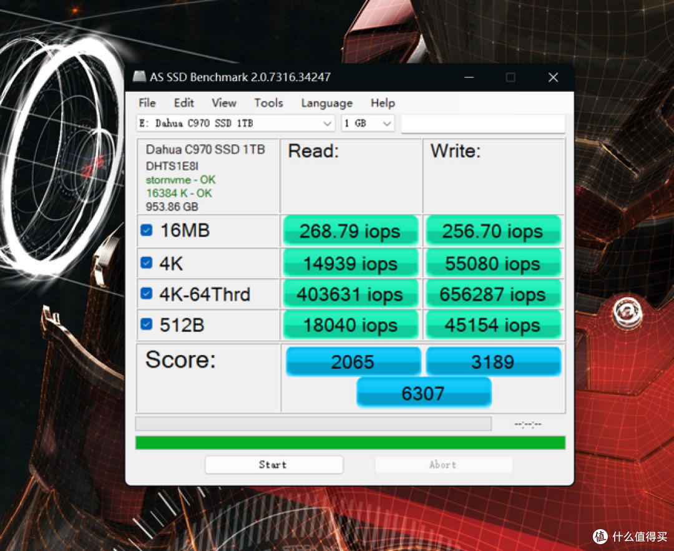The height and width of the screenshot is (551, 674).
Task: Click the DHTS1E8I firmware text
Action: (172, 166)
